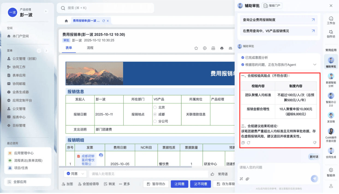
Task: Open the 工作台 workbench icon
Action: tap(331, 20)
